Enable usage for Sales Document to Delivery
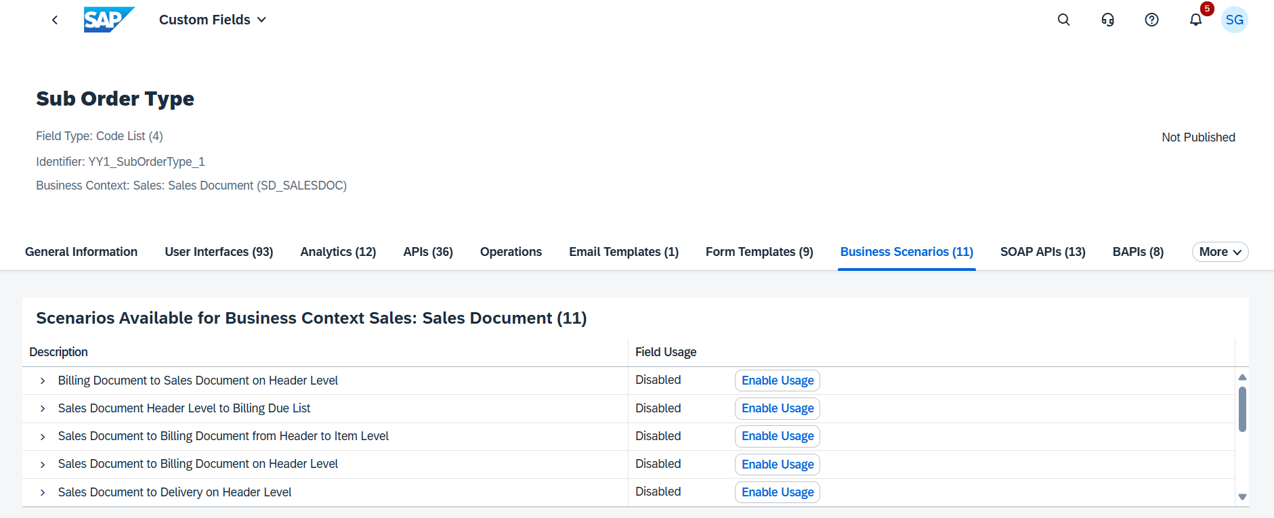Viewport: 1274px width, 518px height. pos(777,492)
